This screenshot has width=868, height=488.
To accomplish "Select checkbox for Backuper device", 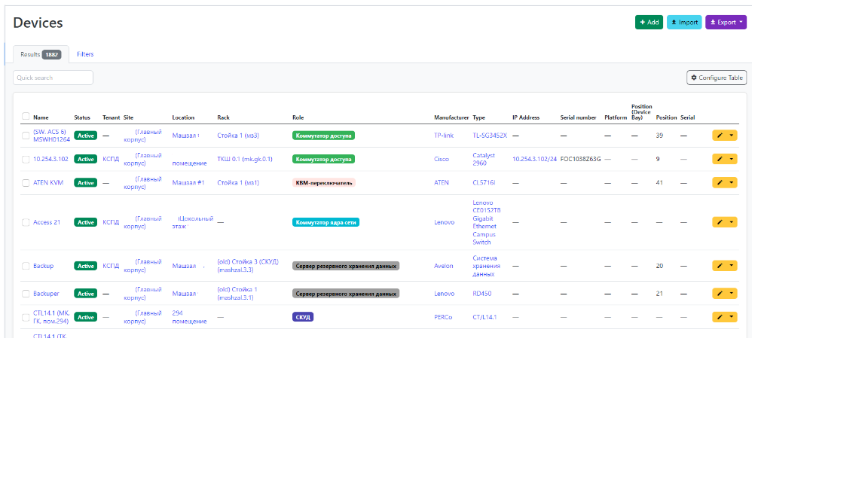I will pyautogui.click(x=26, y=294).
